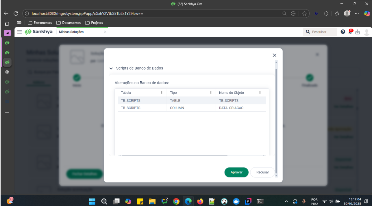
Task: Close the database scripts dialog
Action: 274,55
